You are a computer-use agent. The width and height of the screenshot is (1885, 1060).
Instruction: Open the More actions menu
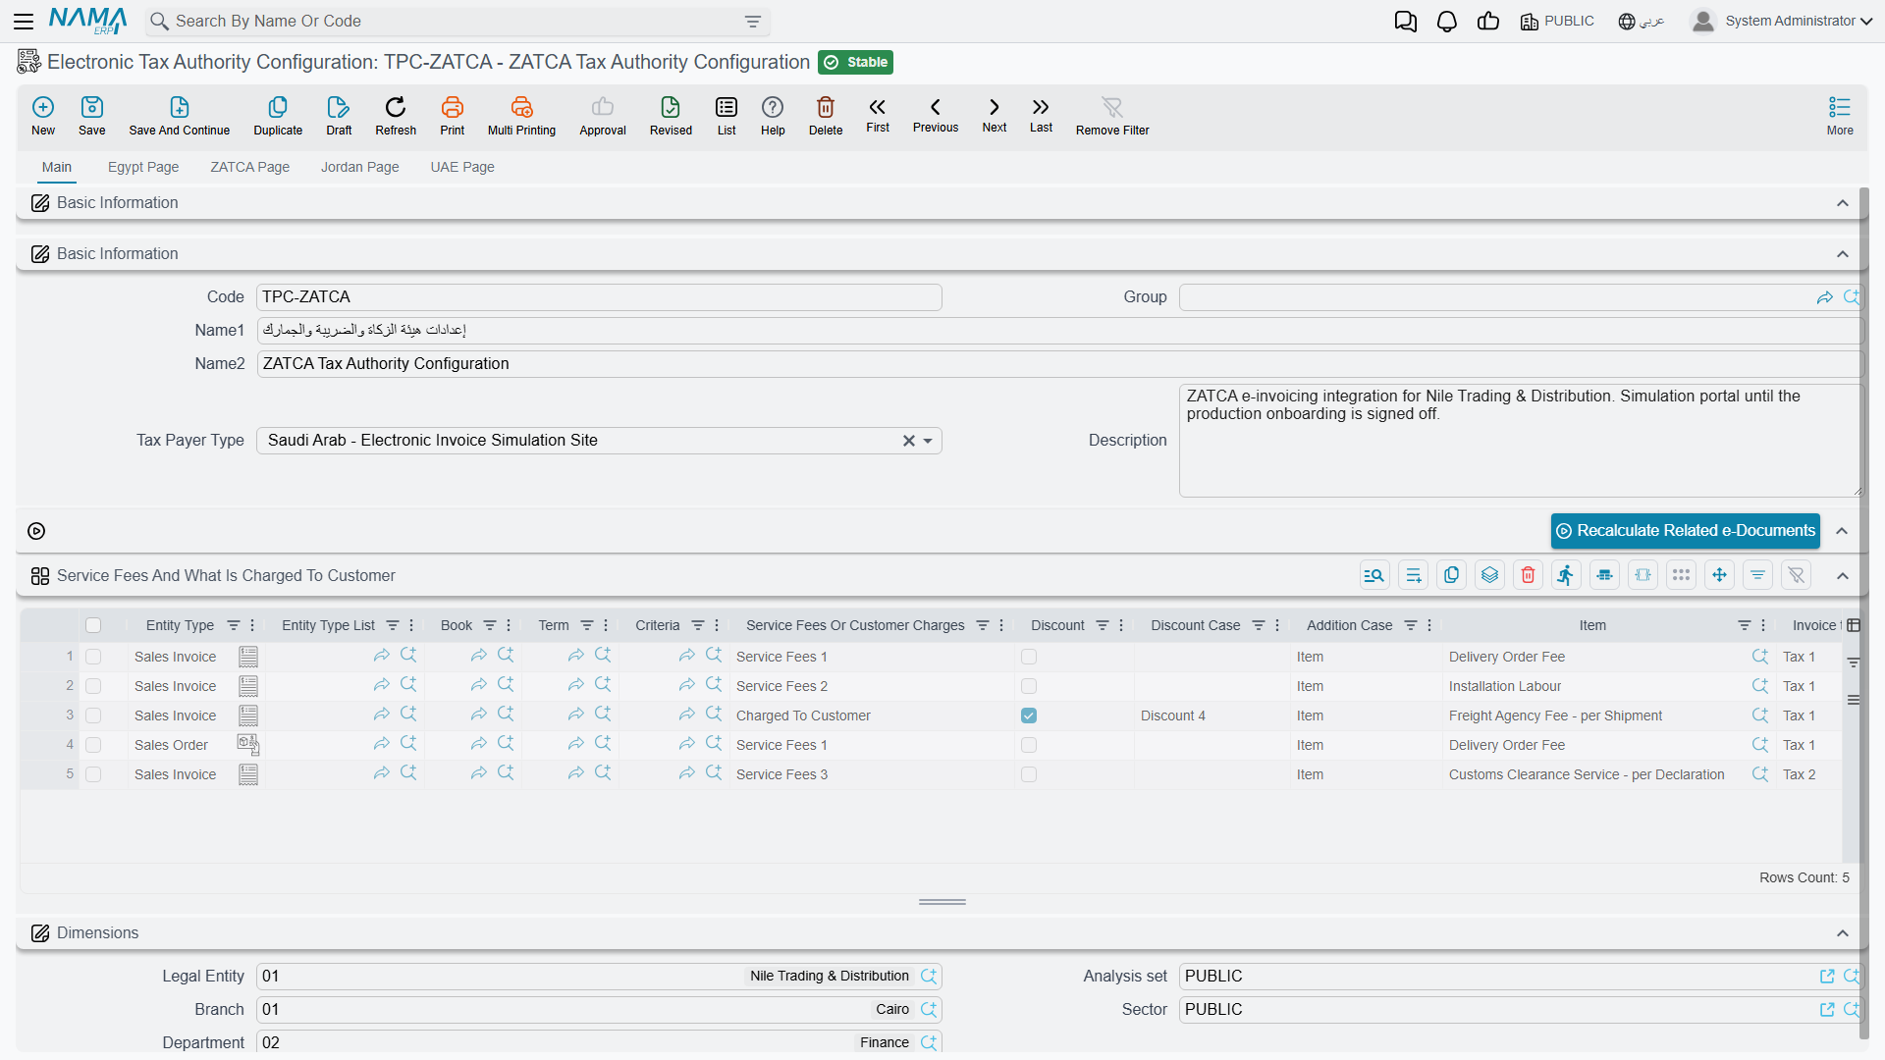[x=1840, y=115]
